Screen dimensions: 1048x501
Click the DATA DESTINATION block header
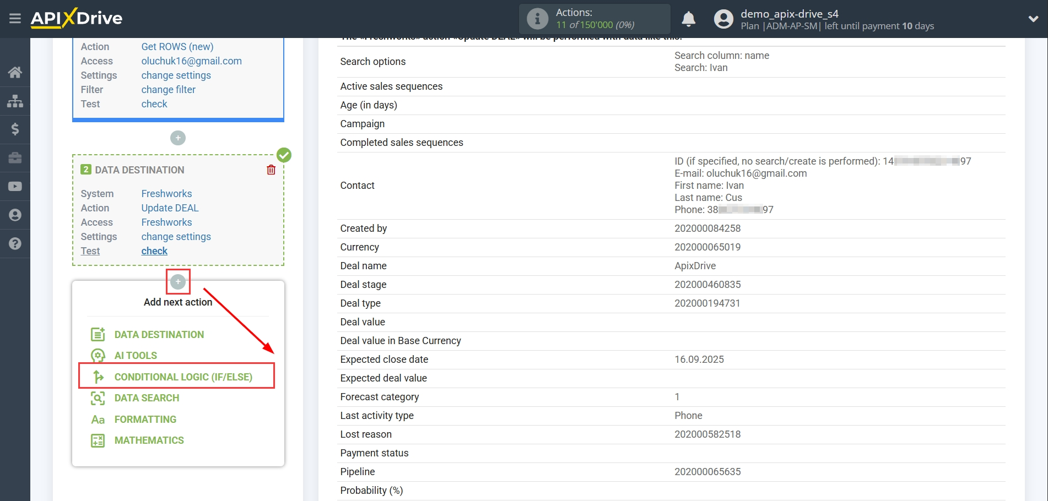139,170
